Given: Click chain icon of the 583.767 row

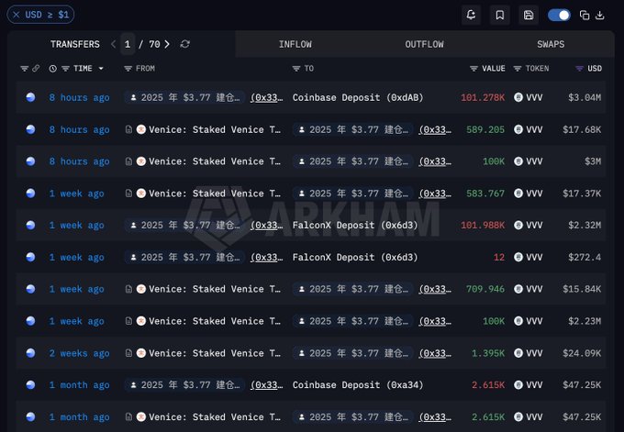Looking at the screenshot, I should 30,194.
